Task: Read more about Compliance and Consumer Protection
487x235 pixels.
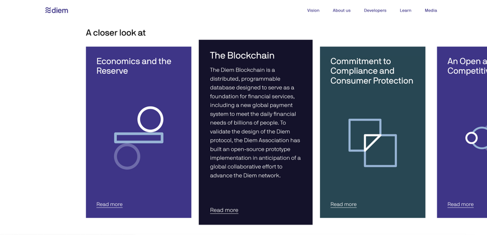Action: pyautogui.click(x=344, y=204)
